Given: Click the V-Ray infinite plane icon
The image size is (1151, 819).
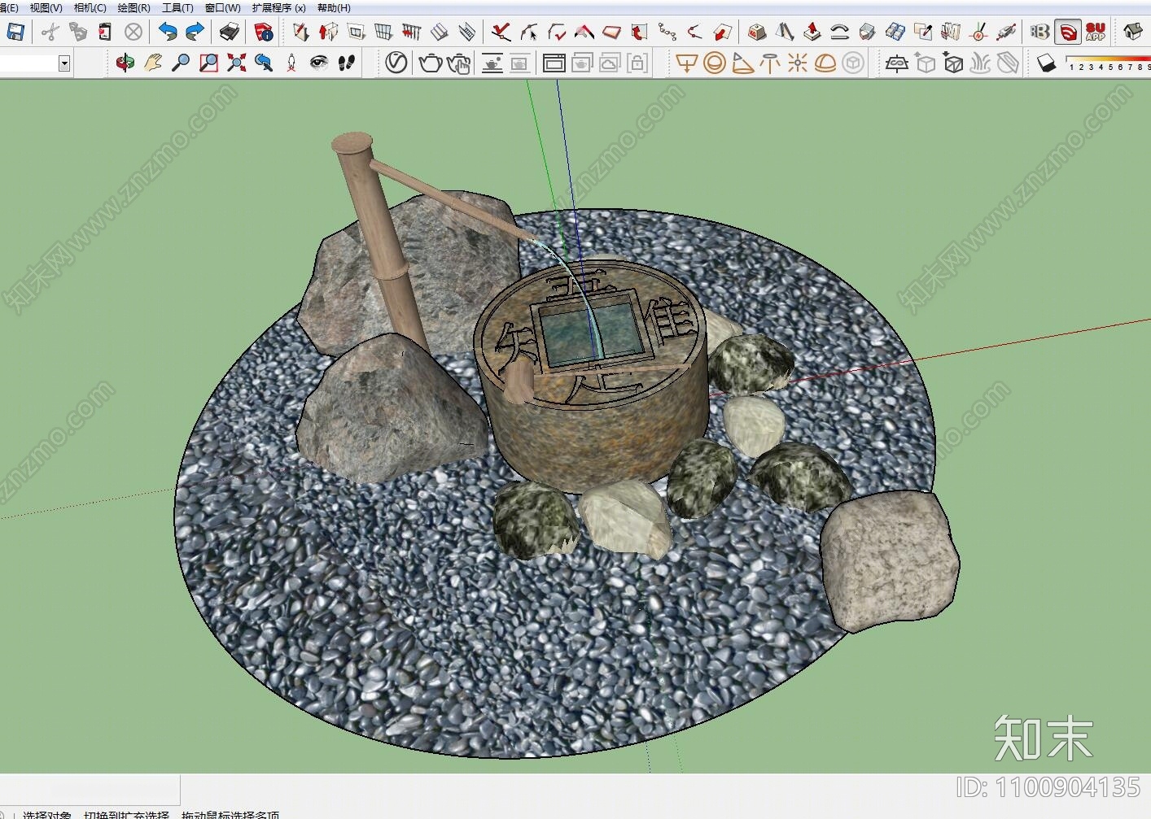Looking at the screenshot, I should (897, 63).
